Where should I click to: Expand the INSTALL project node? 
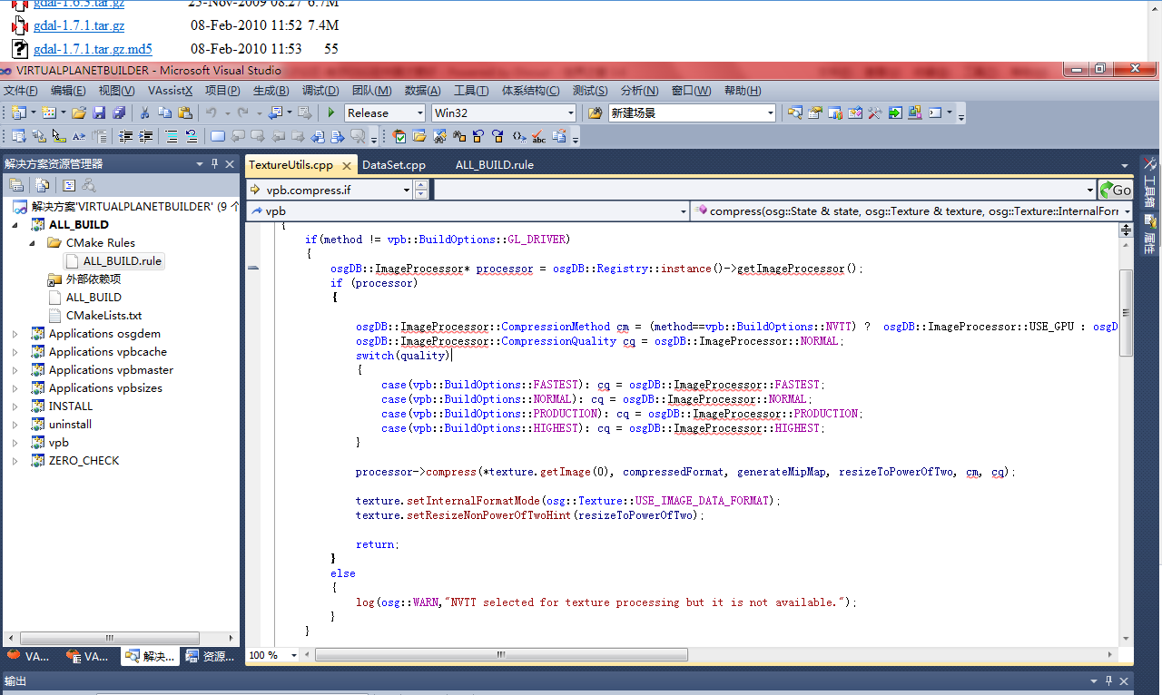pyautogui.click(x=15, y=406)
